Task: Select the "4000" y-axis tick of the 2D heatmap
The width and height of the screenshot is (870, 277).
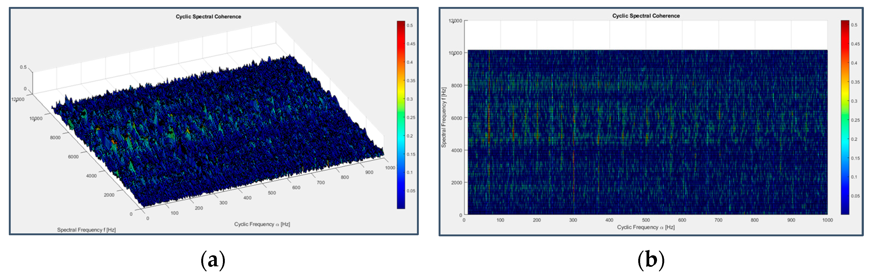Action: pos(457,150)
